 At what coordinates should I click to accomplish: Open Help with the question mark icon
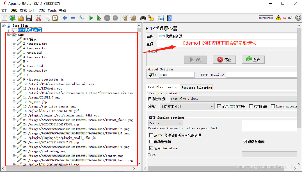[169, 18]
